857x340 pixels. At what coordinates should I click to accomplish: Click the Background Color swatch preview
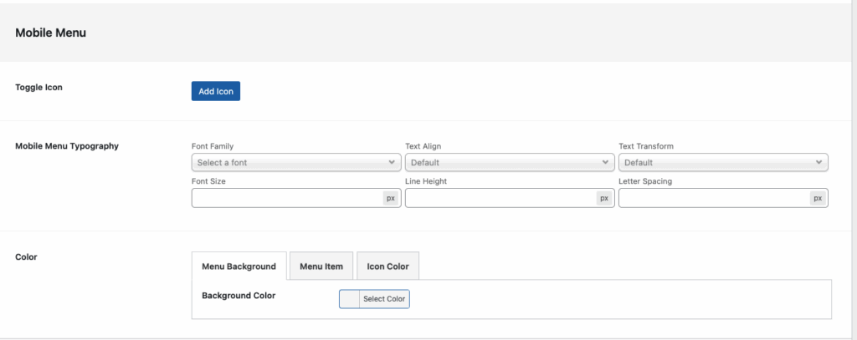(349, 299)
